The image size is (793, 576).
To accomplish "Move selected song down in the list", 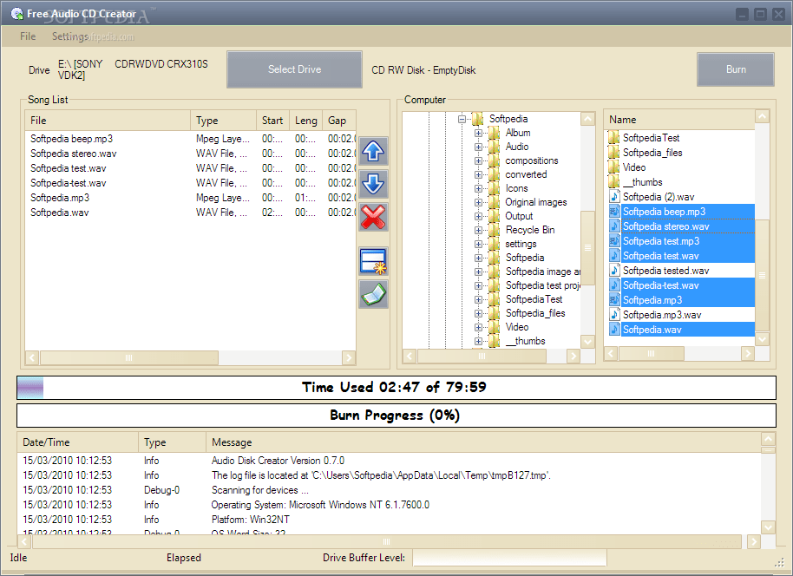I will click(373, 183).
